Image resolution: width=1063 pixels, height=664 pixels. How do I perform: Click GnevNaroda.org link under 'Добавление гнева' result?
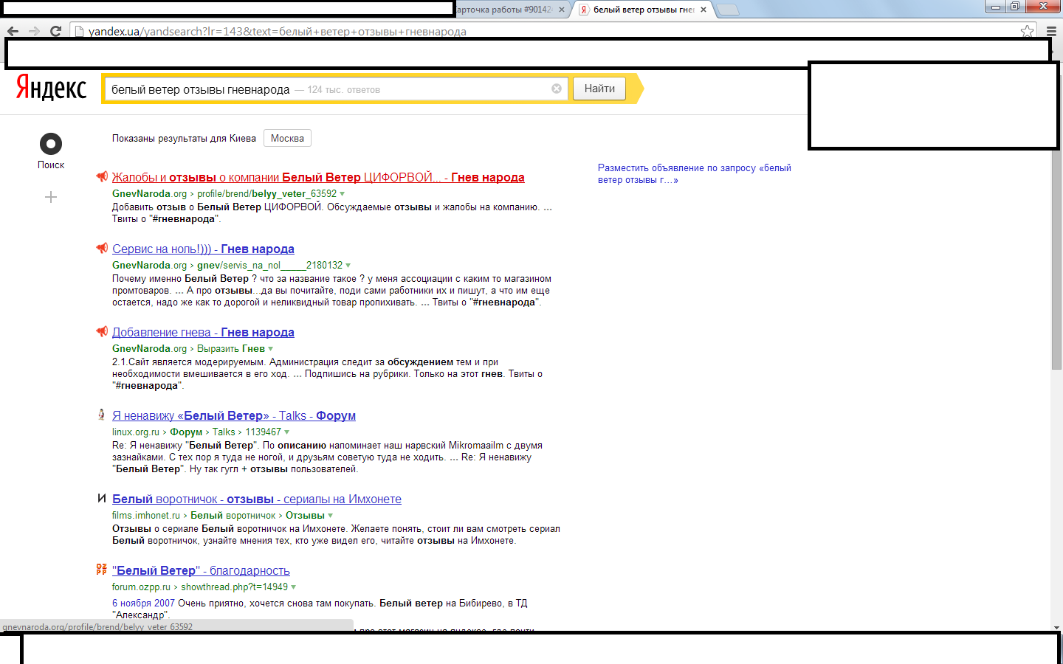click(149, 348)
